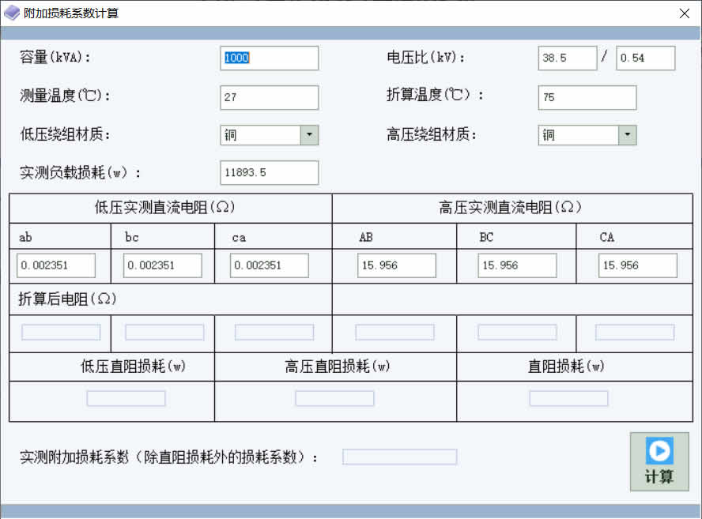
Task: Click the window title 附加损耗系数计算
Action: [x=71, y=13]
